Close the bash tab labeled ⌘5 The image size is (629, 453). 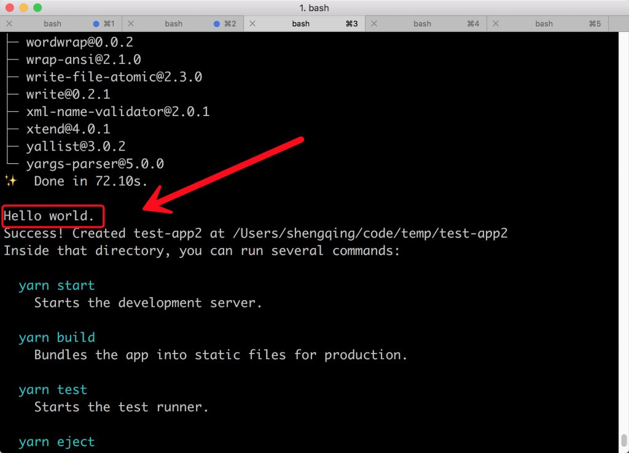pos(495,24)
